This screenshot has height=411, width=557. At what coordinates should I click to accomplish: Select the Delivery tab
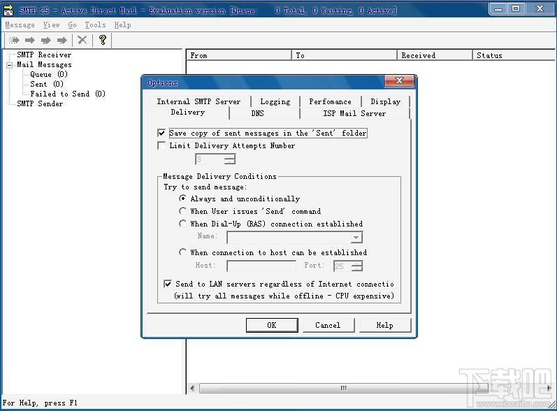pos(188,113)
